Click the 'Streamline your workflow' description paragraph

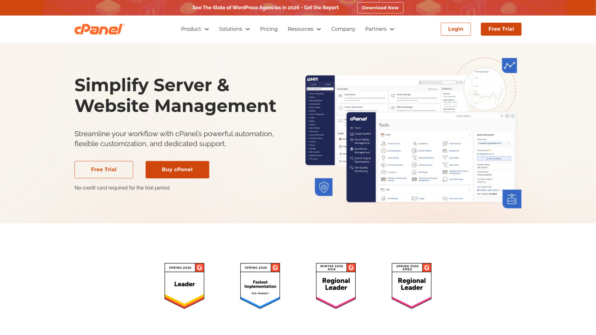[174, 139]
